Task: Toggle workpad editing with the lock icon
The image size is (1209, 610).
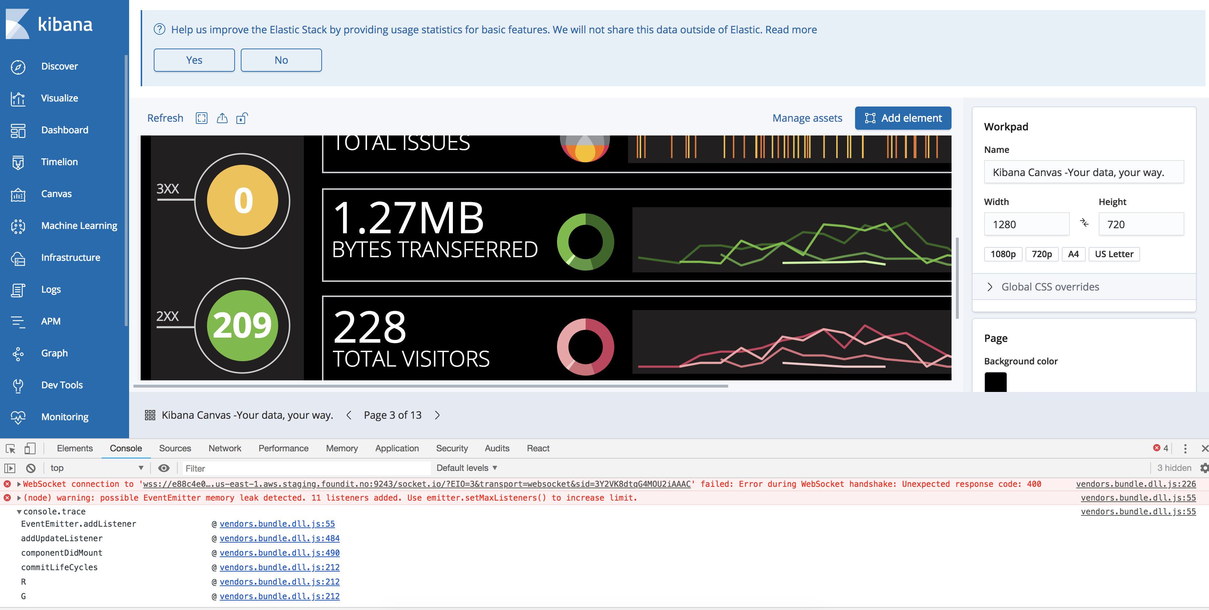Action: 241,118
